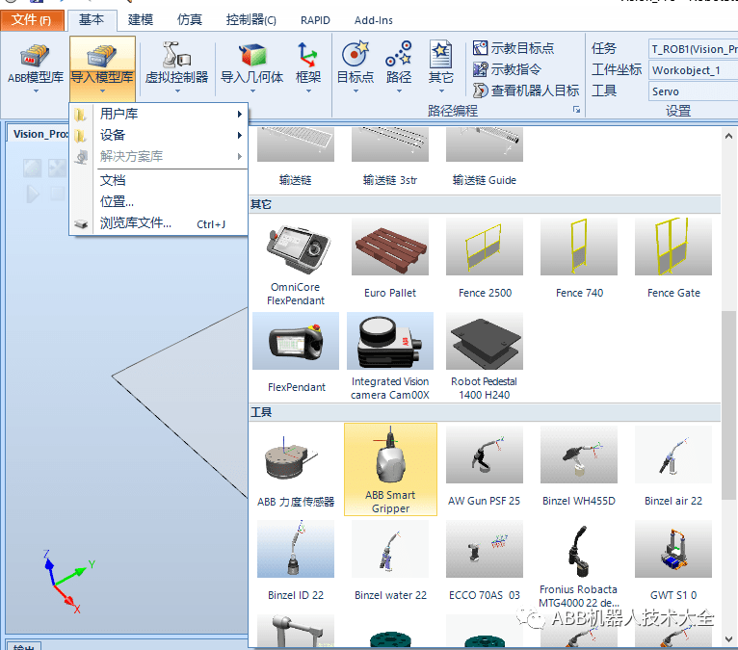The width and height of the screenshot is (738, 650).
Task: Switch to the 建模 ribbon tab
Action: 141,20
